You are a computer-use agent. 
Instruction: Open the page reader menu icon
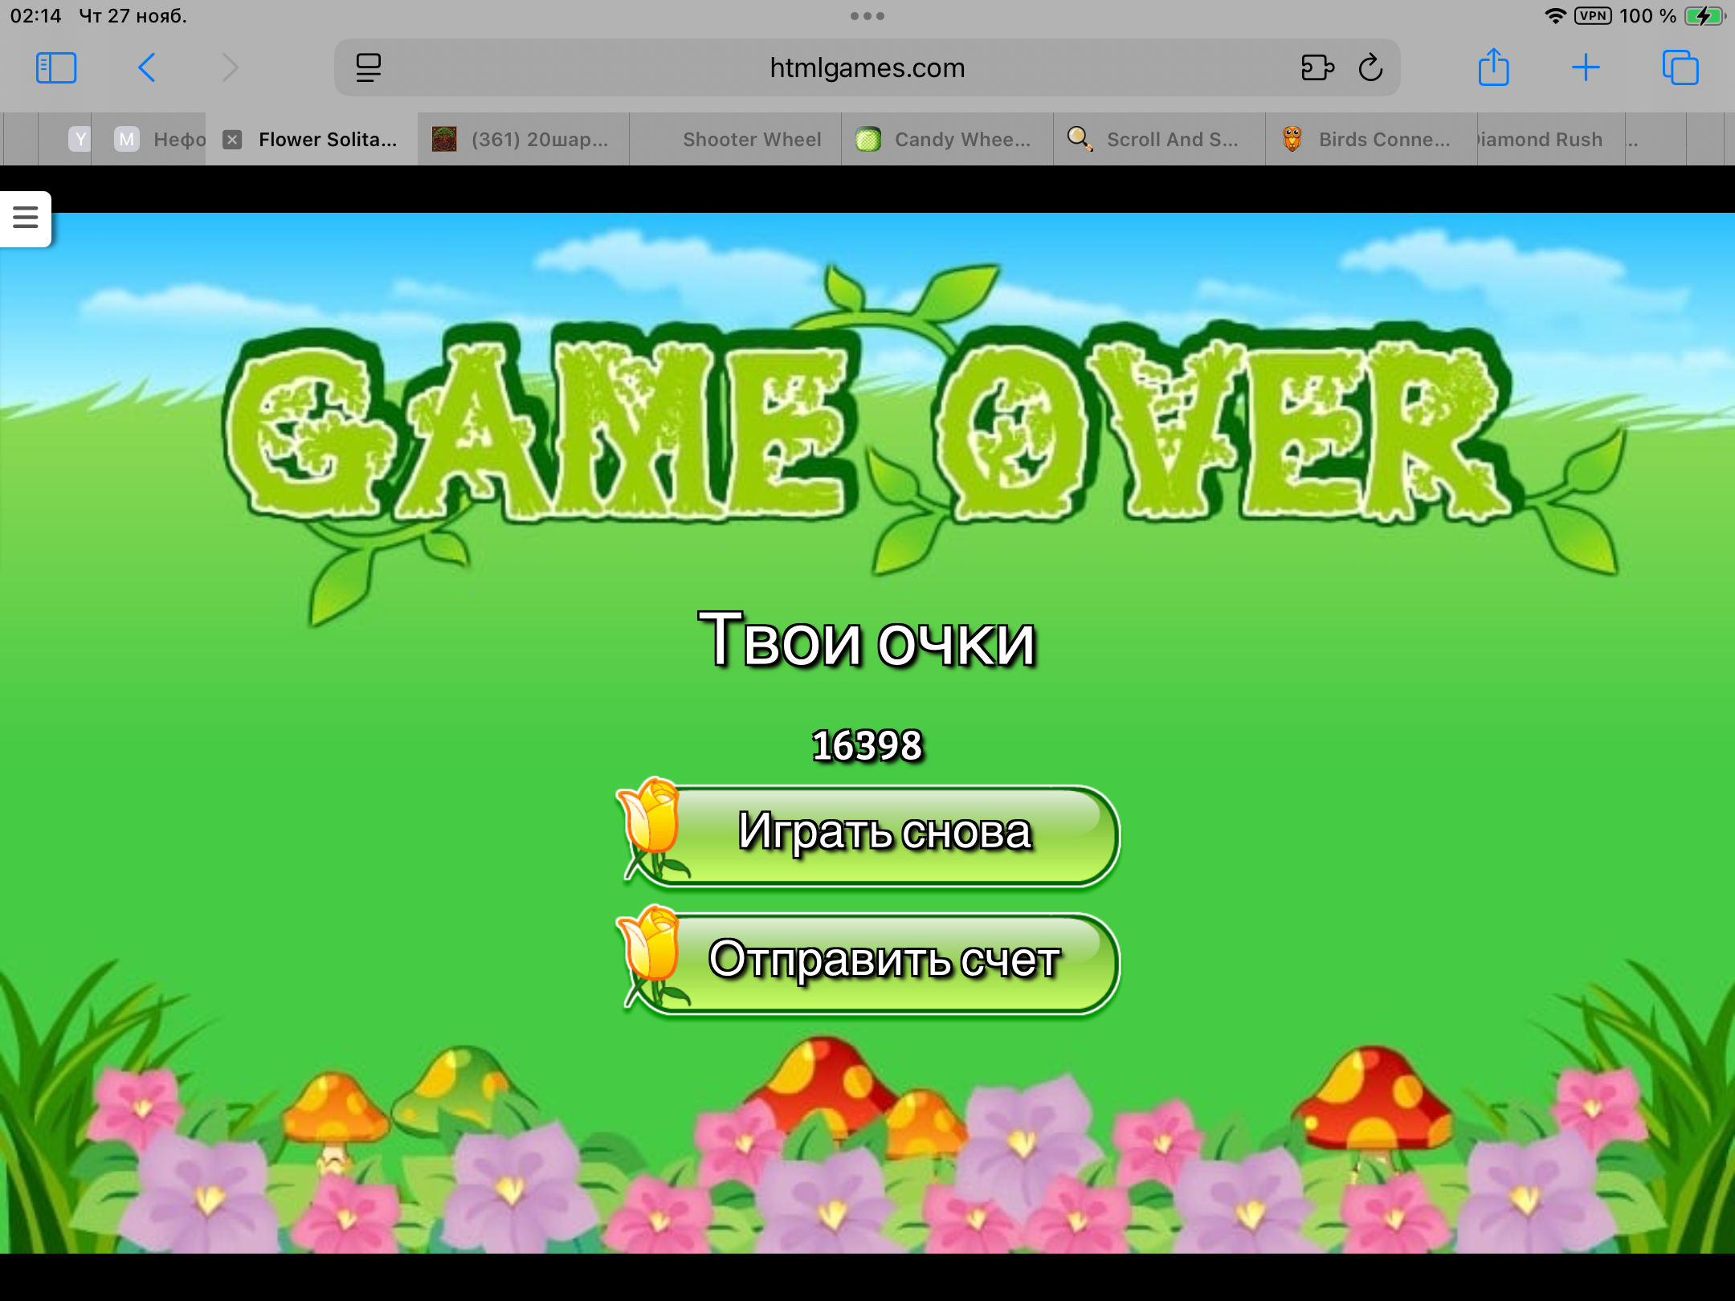point(368,68)
